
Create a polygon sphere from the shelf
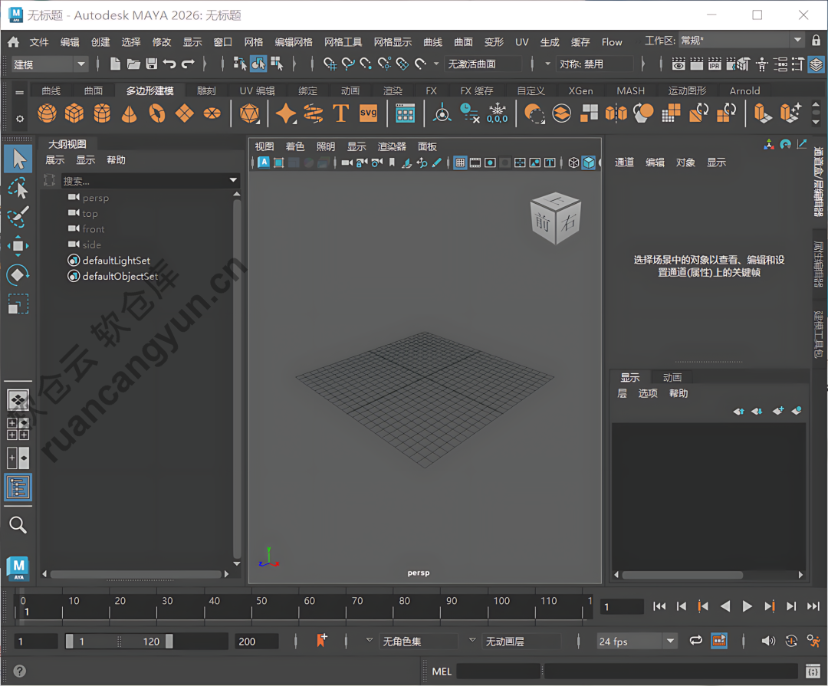click(x=47, y=113)
